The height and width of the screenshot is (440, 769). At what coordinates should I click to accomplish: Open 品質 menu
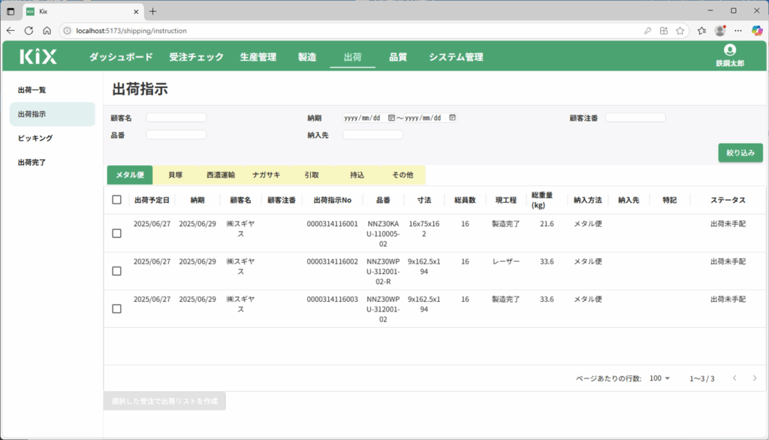(398, 57)
